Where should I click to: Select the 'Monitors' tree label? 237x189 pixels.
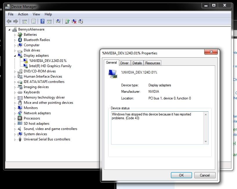(x=31, y=108)
